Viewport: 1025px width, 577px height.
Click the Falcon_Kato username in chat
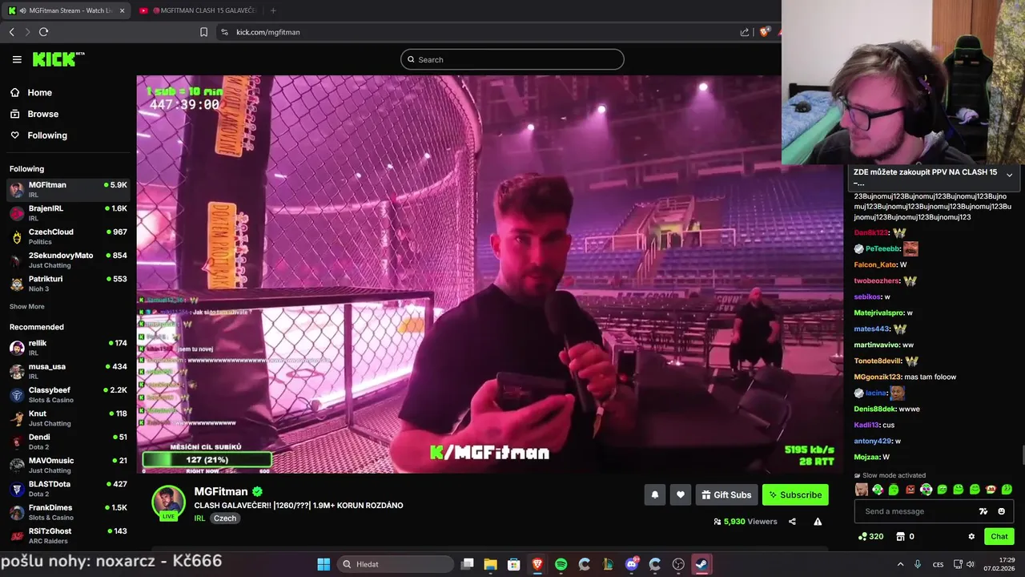[x=875, y=264]
